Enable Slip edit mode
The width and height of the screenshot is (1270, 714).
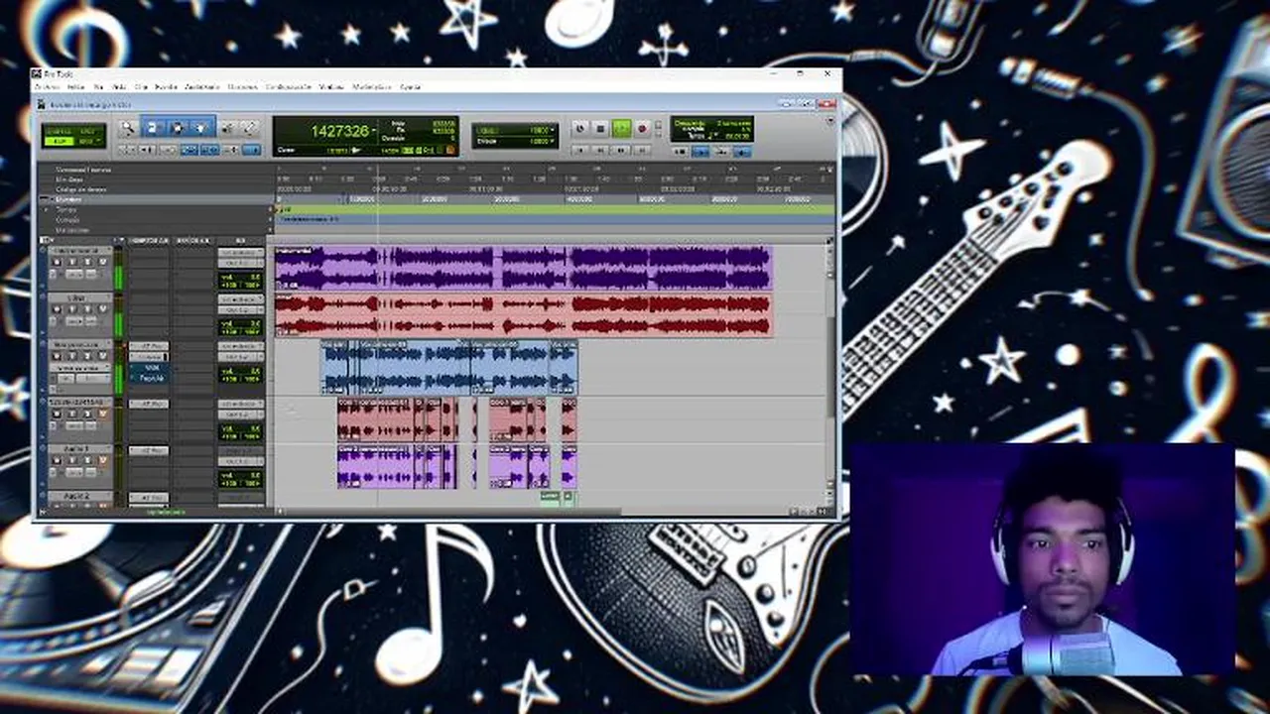click(x=60, y=140)
